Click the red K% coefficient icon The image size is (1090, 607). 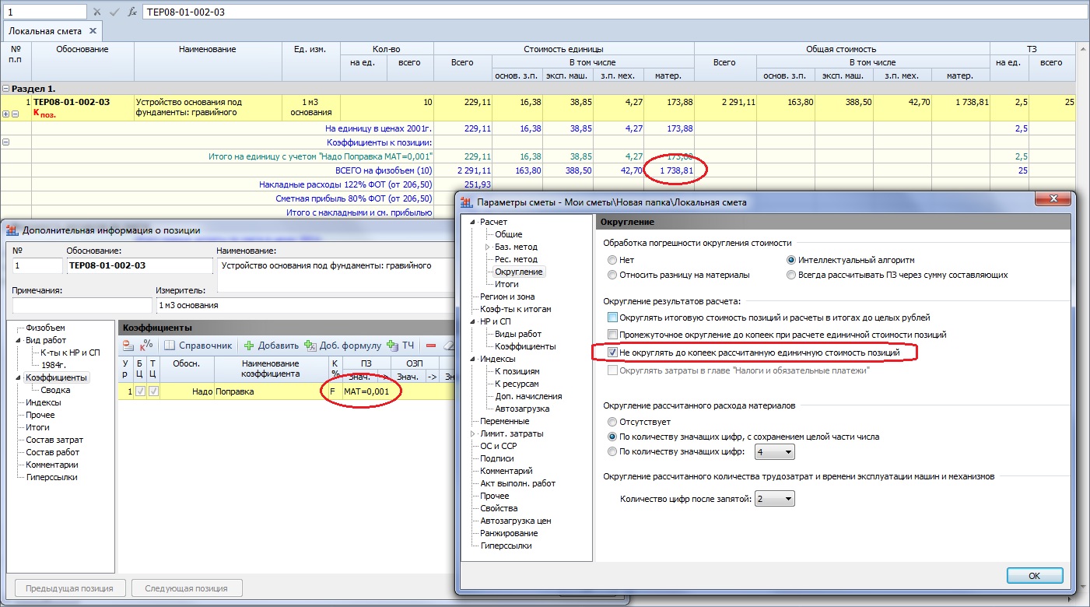[x=146, y=346]
